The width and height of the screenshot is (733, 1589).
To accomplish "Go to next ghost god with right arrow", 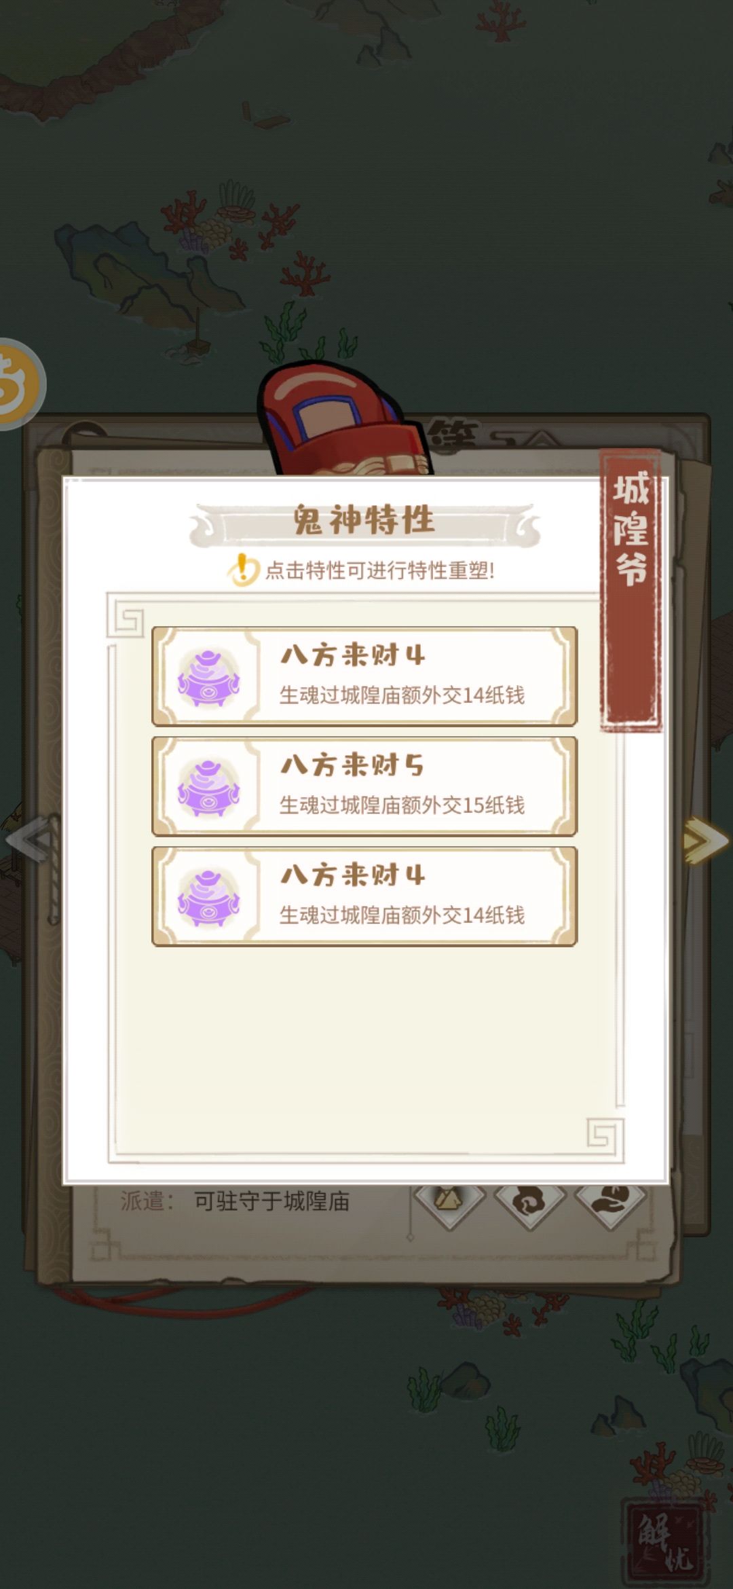I will [x=706, y=841].
